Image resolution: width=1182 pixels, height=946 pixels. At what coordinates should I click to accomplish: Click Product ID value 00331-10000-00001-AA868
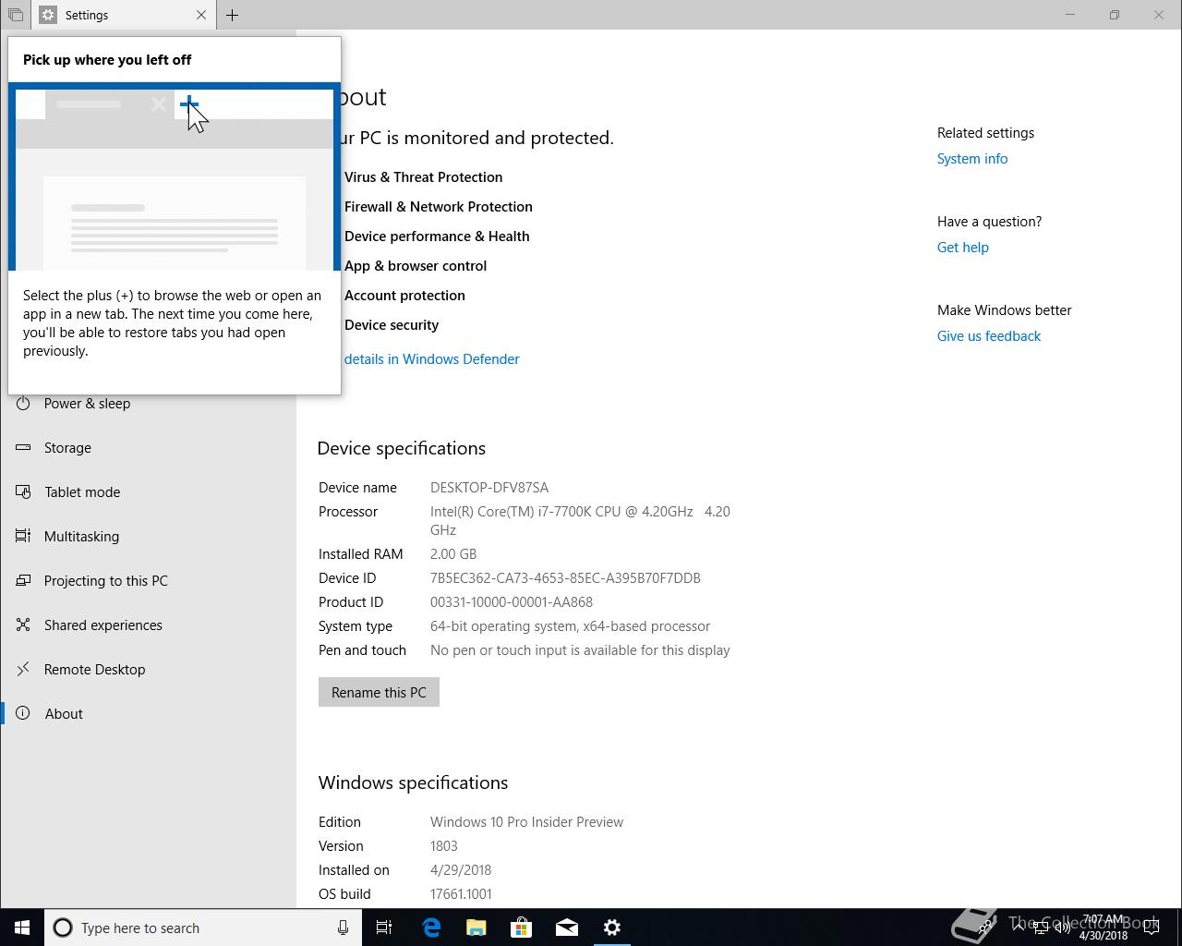coord(511,601)
